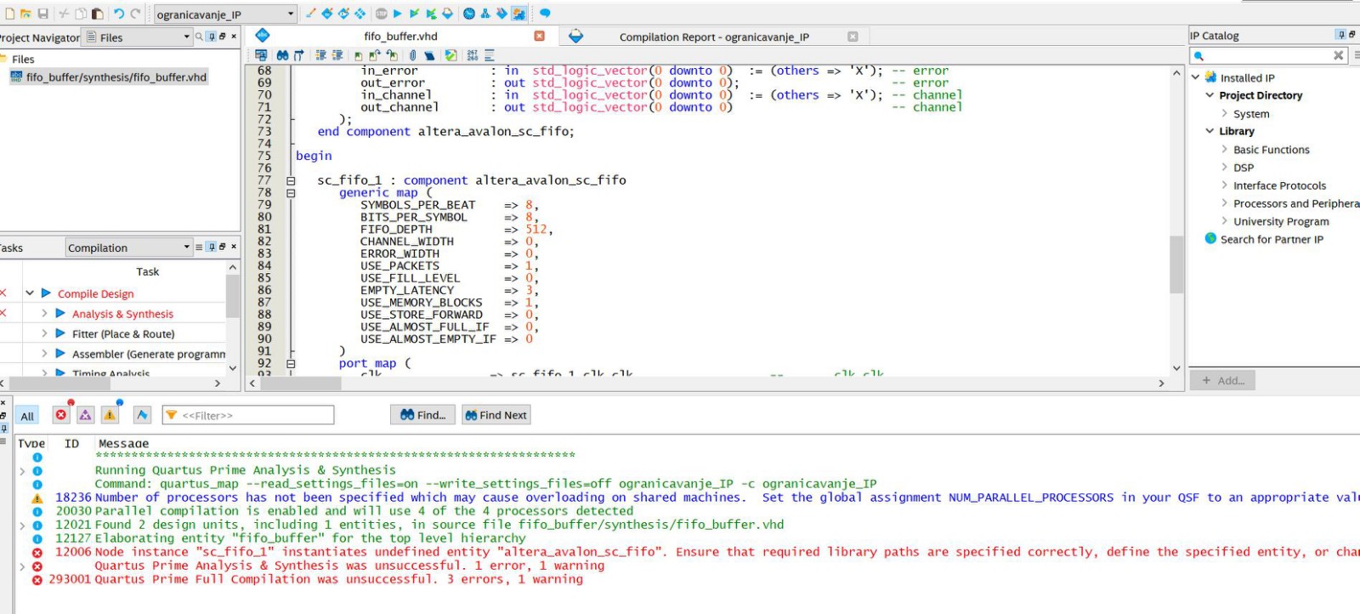Screen dimensions: 1360x614
Task: Open the ogranicavanje_IP project dropdown
Action: [290, 14]
